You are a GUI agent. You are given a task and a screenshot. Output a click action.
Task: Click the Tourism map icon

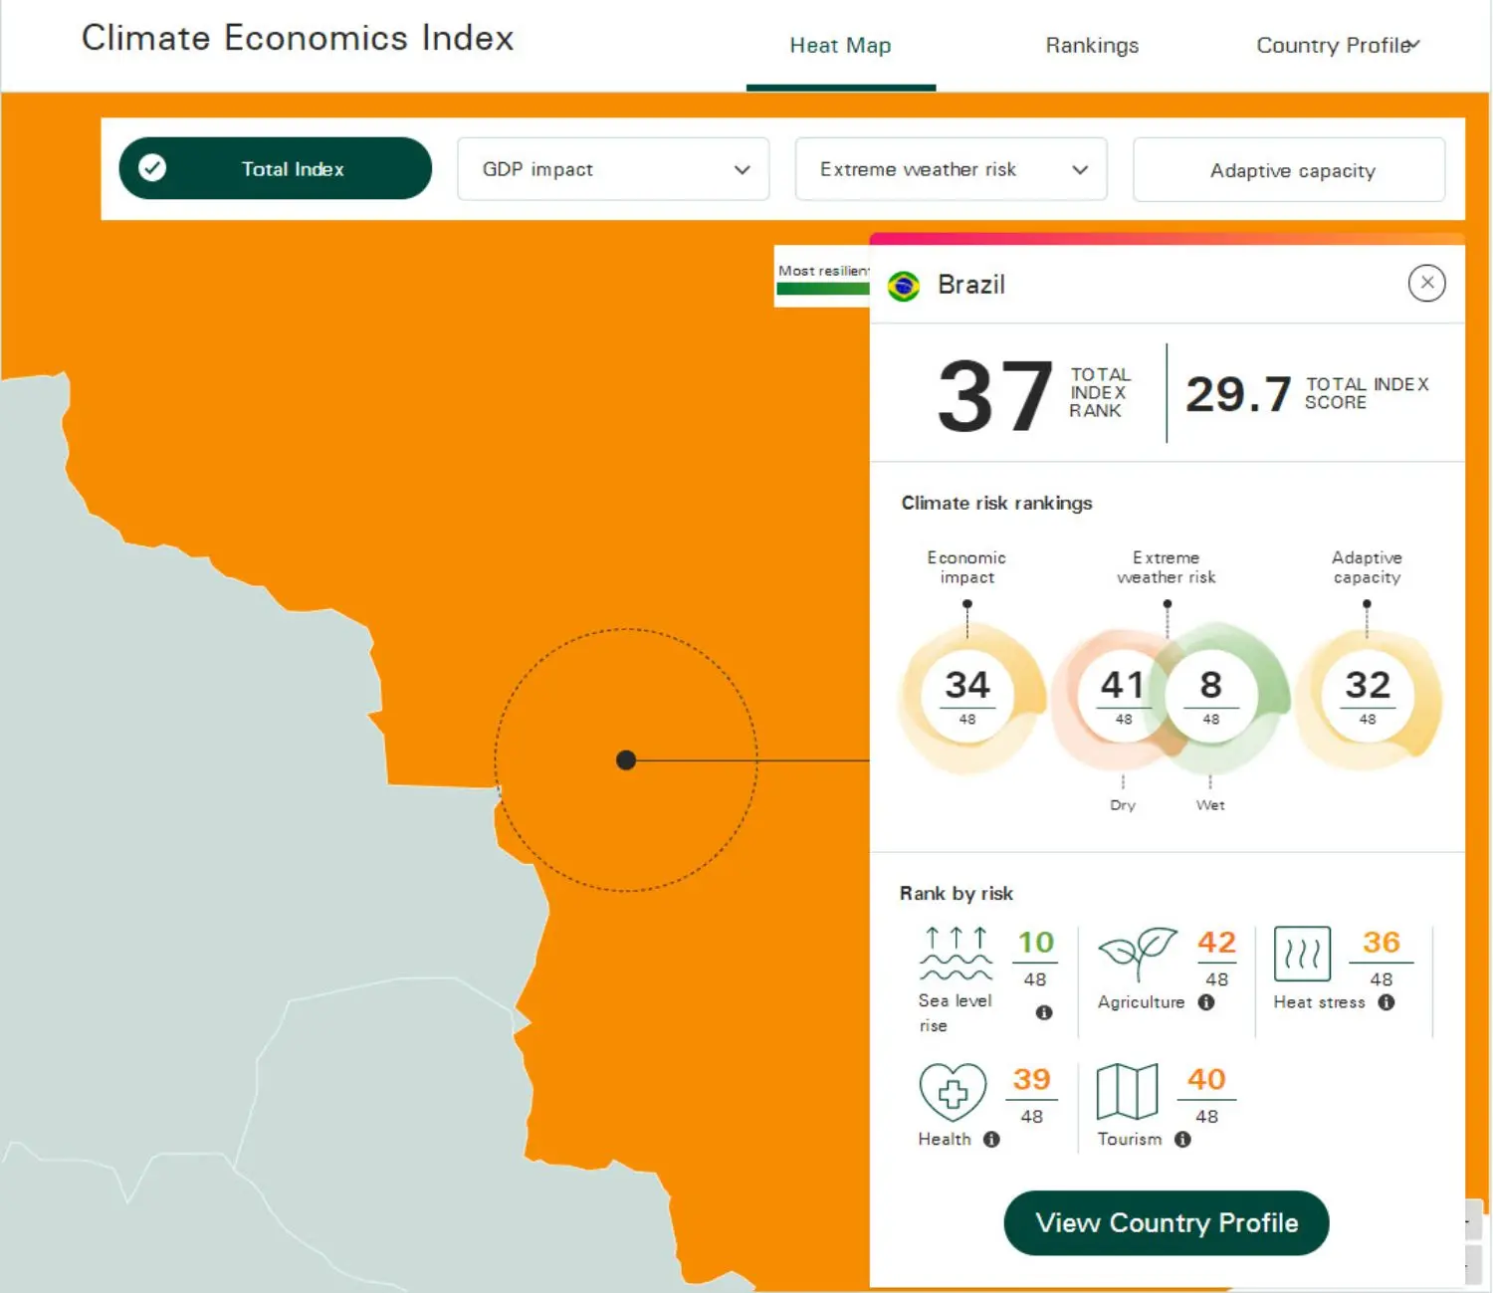[1127, 1091]
